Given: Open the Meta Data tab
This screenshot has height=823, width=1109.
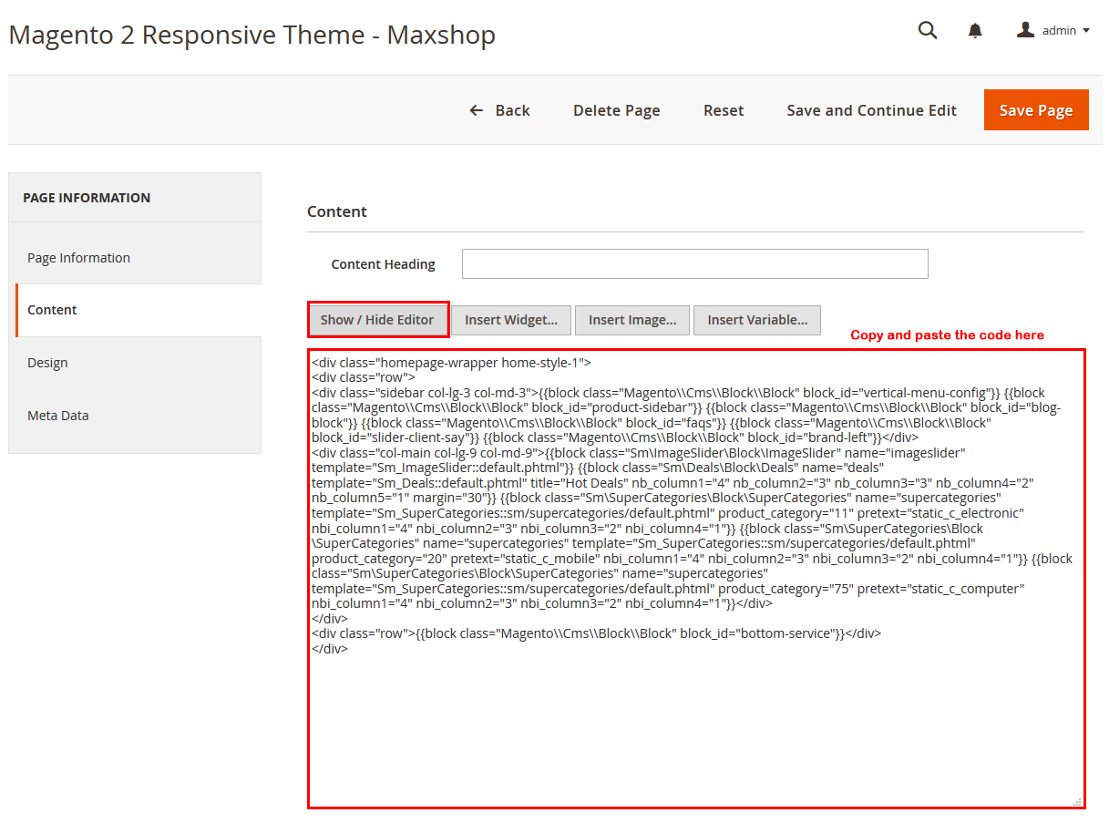Looking at the screenshot, I should [135, 416].
